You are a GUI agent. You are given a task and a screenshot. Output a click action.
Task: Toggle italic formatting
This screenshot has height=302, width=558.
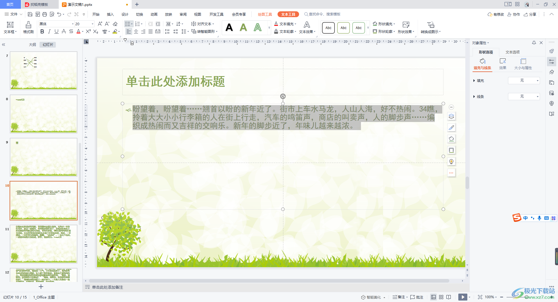tap(49, 31)
